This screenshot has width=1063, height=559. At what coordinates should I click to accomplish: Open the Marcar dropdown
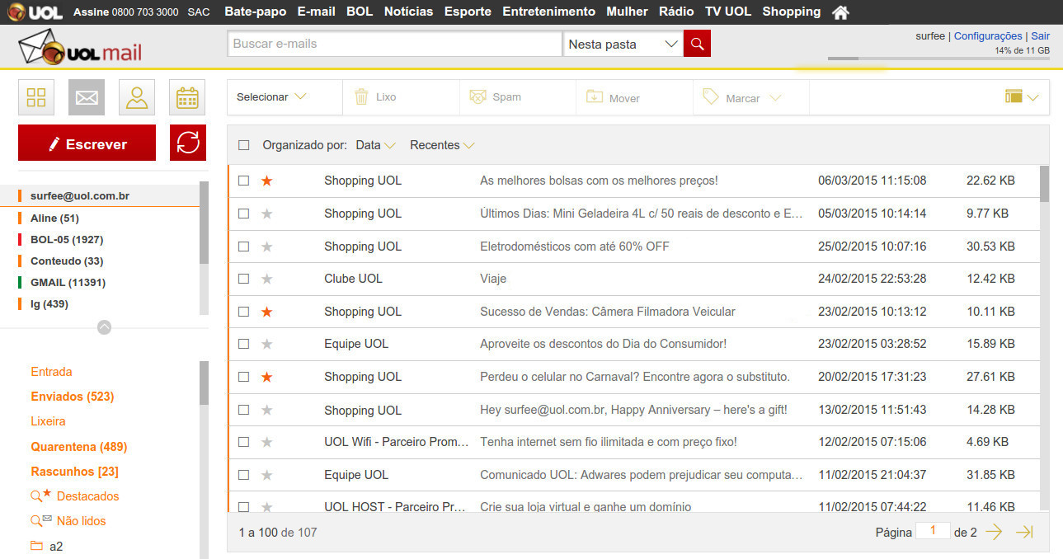click(741, 97)
